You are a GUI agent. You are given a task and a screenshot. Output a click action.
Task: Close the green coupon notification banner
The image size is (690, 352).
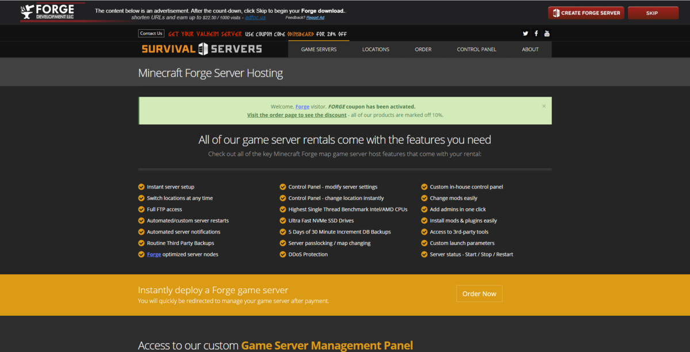pos(544,106)
